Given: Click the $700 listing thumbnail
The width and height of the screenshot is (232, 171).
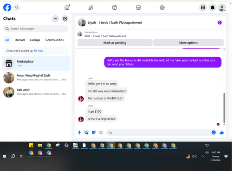Looking at the screenshot, I should pyautogui.click(x=80, y=34).
